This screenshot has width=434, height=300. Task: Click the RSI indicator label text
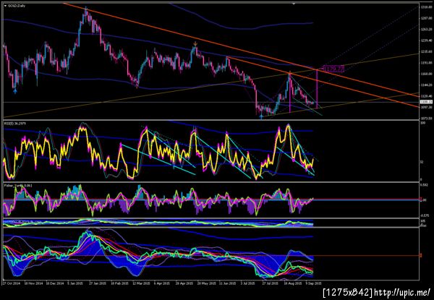[14, 123]
